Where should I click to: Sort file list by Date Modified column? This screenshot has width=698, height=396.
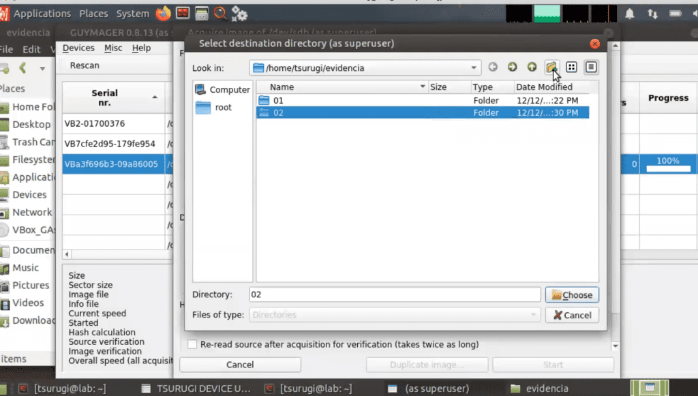[x=551, y=87]
